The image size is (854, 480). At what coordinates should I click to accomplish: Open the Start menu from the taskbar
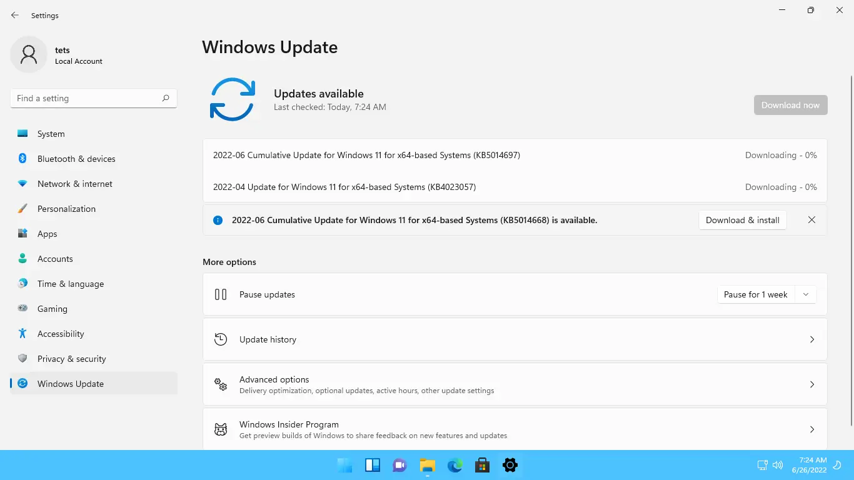click(x=344, y=465)
